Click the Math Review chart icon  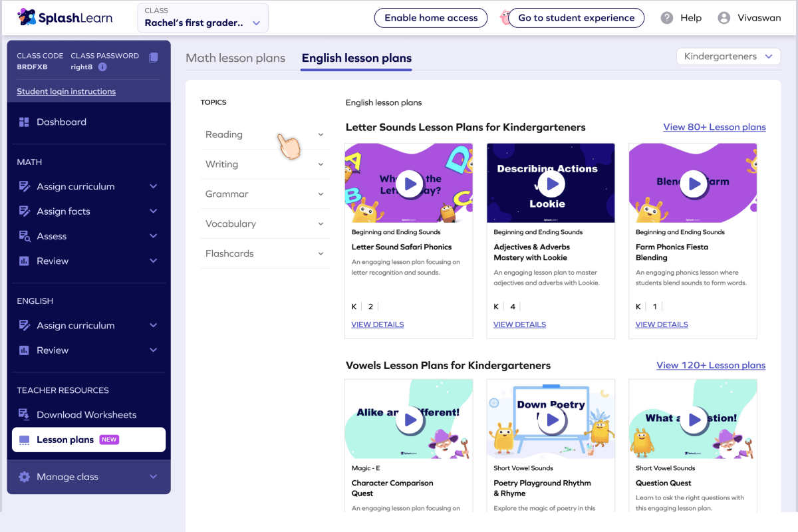[25, 261]
